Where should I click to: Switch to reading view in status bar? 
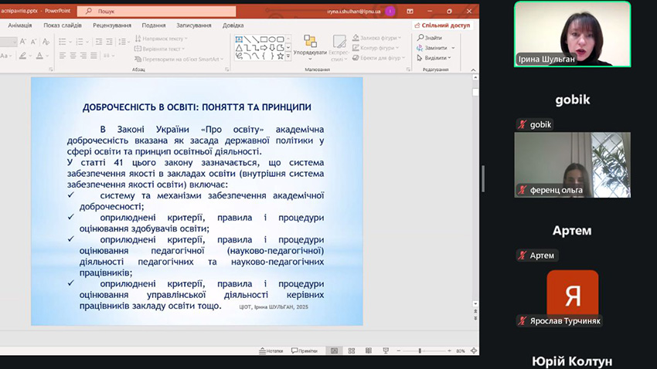coord(369,350)
